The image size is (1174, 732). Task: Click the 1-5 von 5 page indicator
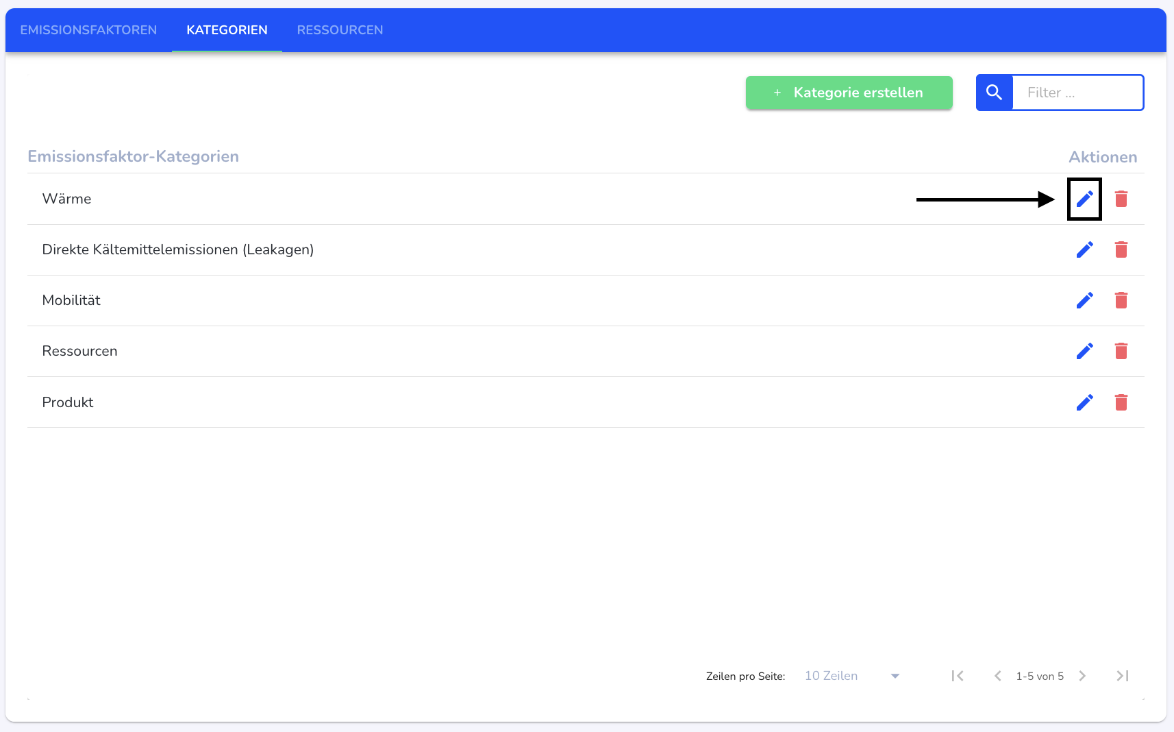click(1040, 676)
